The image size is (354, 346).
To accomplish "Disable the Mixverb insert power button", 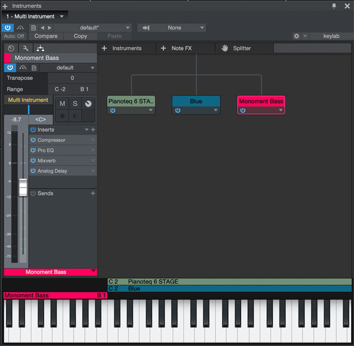I will tap(33, 160).
